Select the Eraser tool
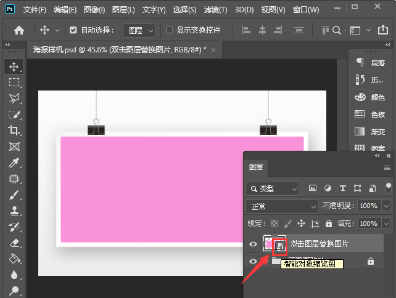 [x=14, y=243]
